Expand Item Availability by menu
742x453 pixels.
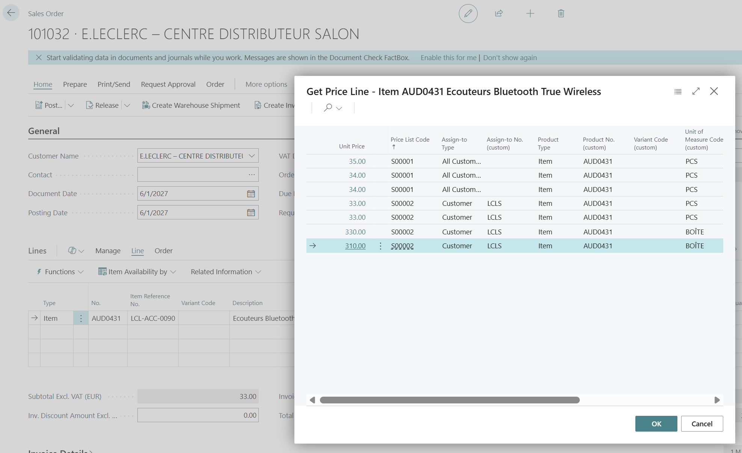point(137,272)
